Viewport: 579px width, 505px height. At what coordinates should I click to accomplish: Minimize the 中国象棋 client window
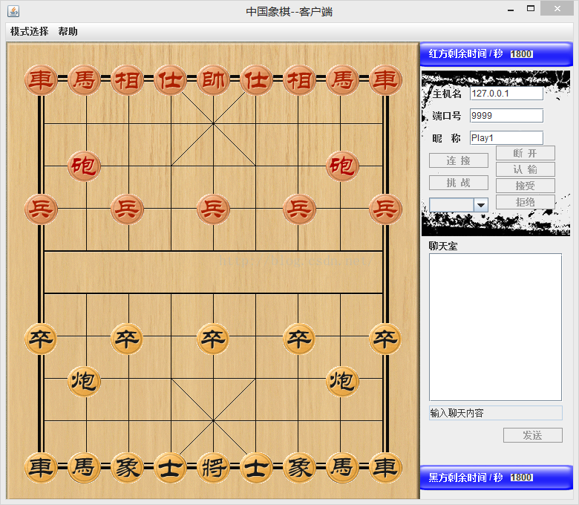coord(511,9)
